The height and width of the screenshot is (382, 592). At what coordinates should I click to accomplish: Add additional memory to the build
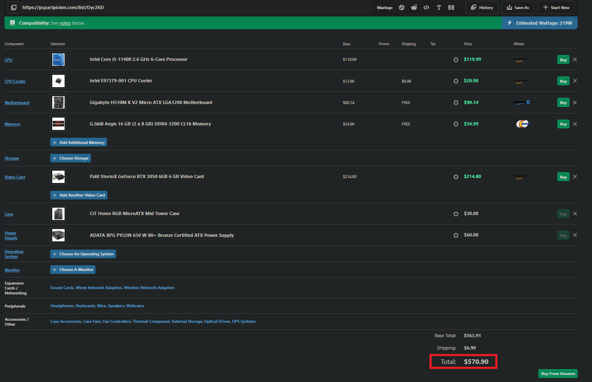click(x=79, y=142)
